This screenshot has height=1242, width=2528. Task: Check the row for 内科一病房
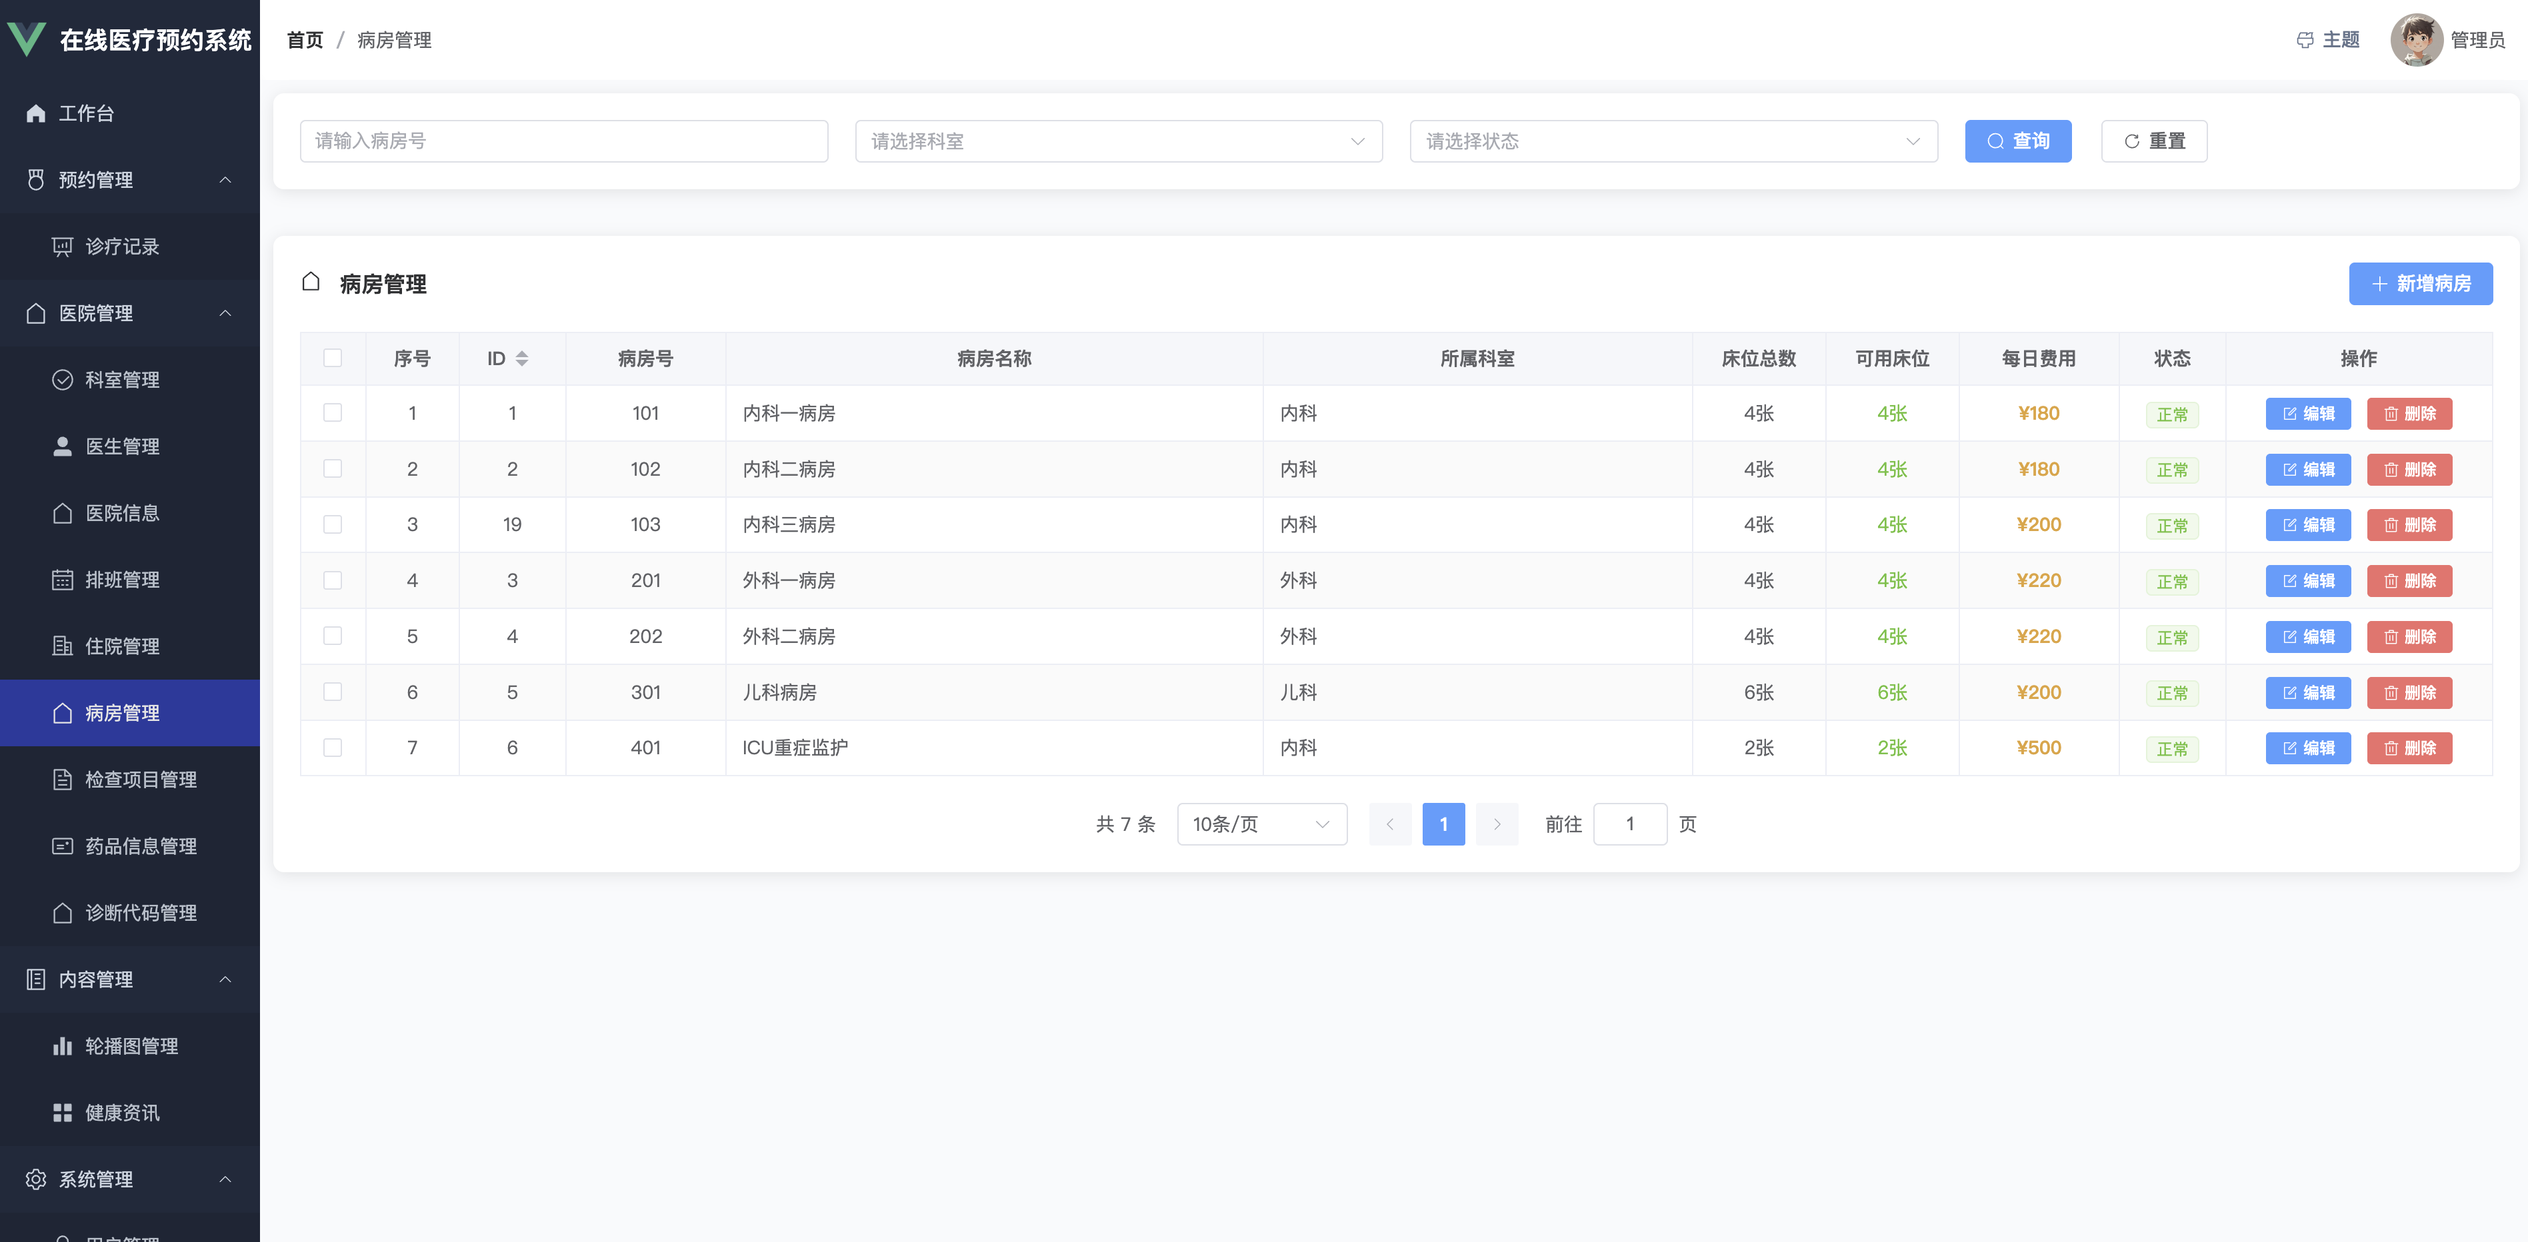pos(333,413)
